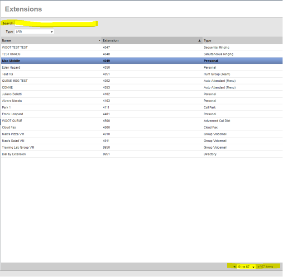Select the Frank Lampard row
The height and width of the screenshot is (277, 283).
coord(142,114)
